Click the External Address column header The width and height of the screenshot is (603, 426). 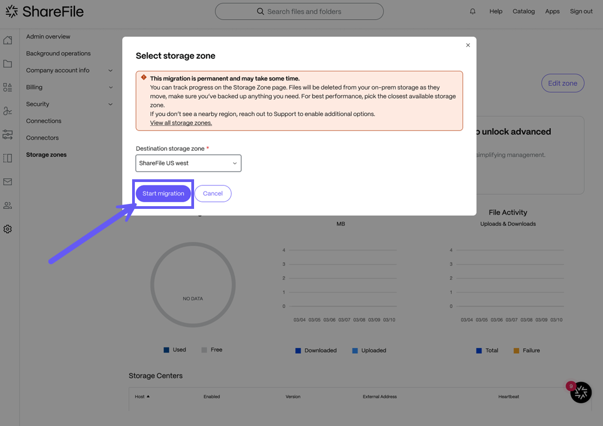pyautogui.click(x=379, y=396)
